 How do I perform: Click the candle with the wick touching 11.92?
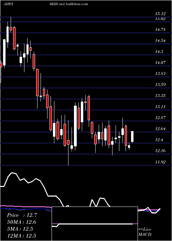tap(68, 143)
